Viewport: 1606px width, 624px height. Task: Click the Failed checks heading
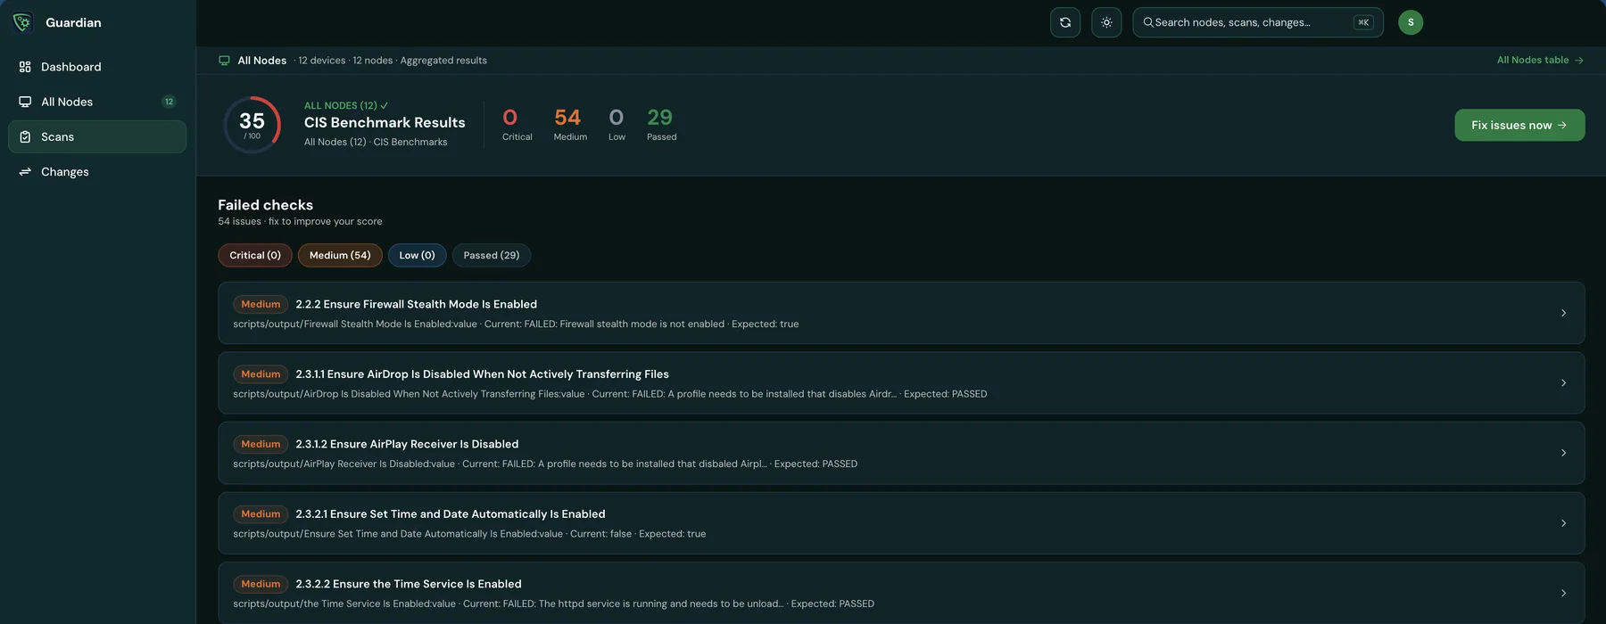click(x=266, y=205)
